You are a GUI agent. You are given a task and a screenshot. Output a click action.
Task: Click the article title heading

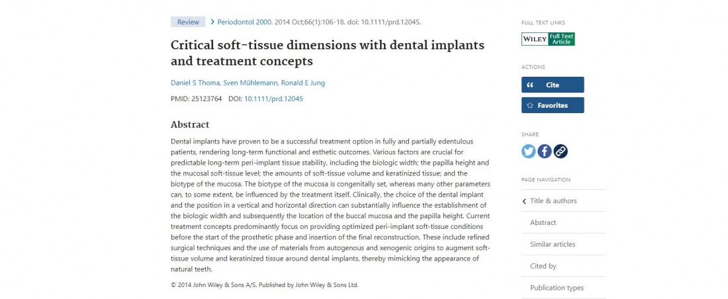point(327,54)
